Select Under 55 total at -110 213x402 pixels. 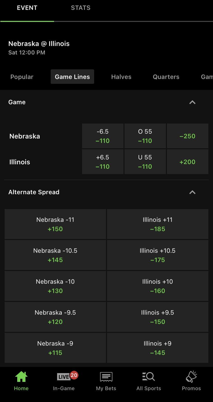[x=145, y=162]
